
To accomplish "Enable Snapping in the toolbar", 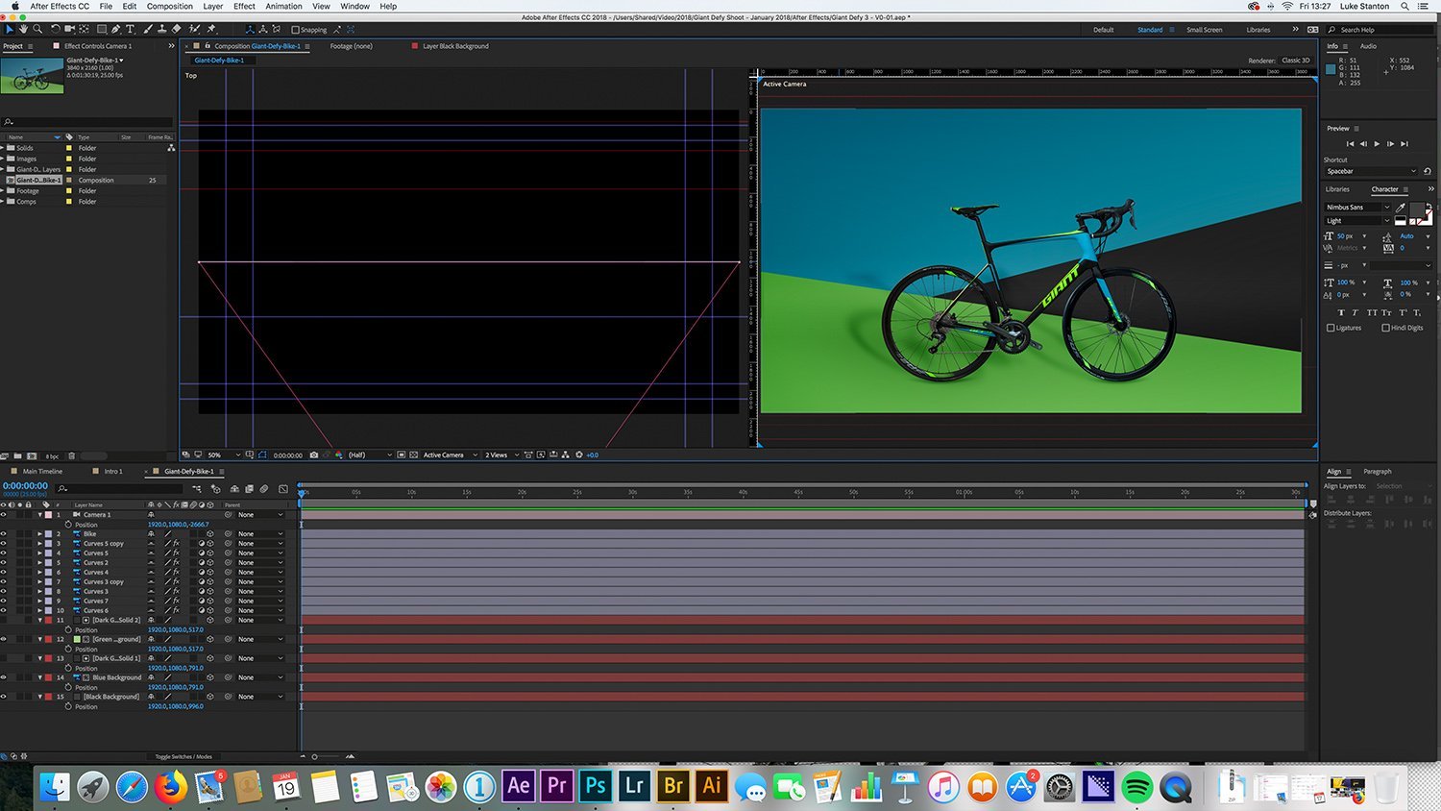I will tap(294, 29).
